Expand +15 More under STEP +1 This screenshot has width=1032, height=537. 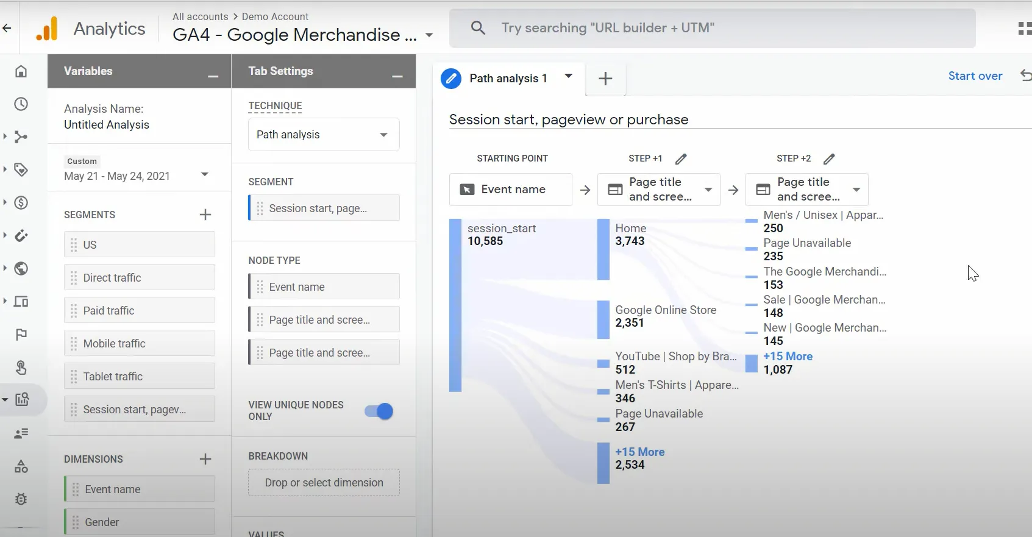(x=639, y=452)
